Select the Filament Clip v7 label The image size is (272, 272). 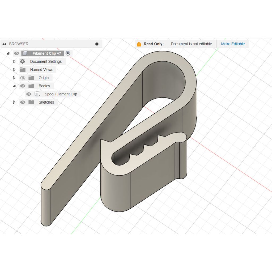click(x=47, y=53)
